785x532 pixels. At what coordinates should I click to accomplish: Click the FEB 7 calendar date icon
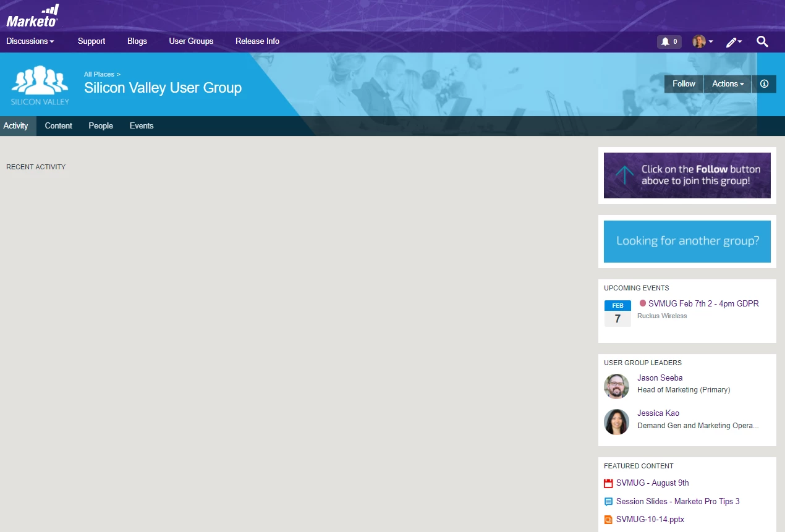(x=617, y=313)
